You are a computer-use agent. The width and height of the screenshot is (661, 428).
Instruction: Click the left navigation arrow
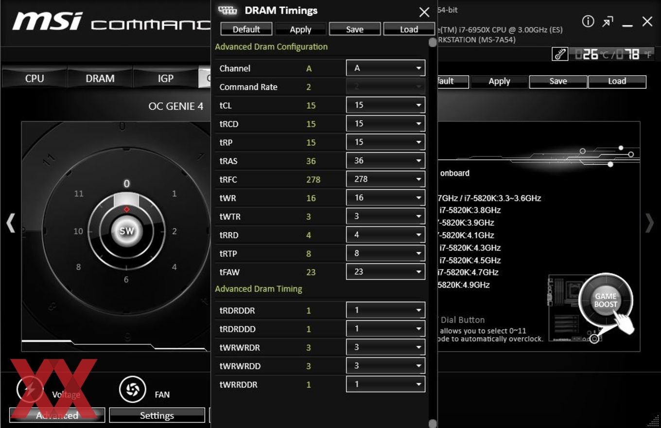pyautogui.click(x=11, y=223)
